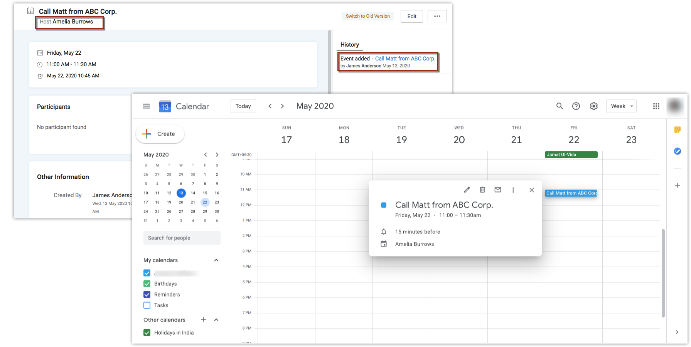The height and width of the screenshot is (347, 691).
Task: Click the Google Calendar logo icon
Action: tap(165, 106)
